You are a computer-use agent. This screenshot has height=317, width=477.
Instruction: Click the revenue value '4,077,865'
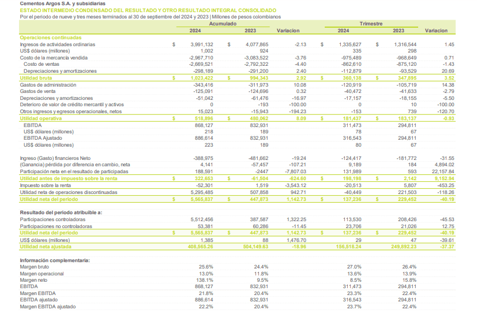tap(257, 44)
